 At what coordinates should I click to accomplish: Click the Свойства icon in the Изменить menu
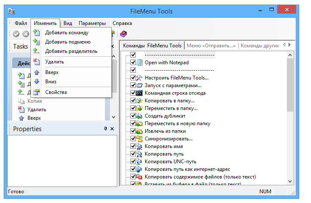(x=37, y=92)
